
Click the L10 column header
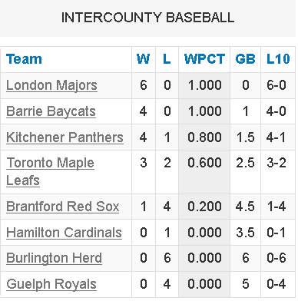point(278,59)
